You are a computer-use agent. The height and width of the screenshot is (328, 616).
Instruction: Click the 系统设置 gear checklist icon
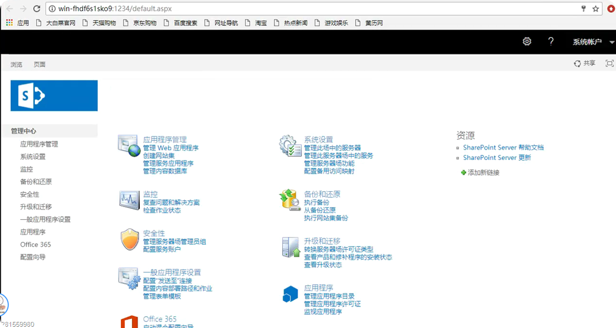[x=290, y=146]
